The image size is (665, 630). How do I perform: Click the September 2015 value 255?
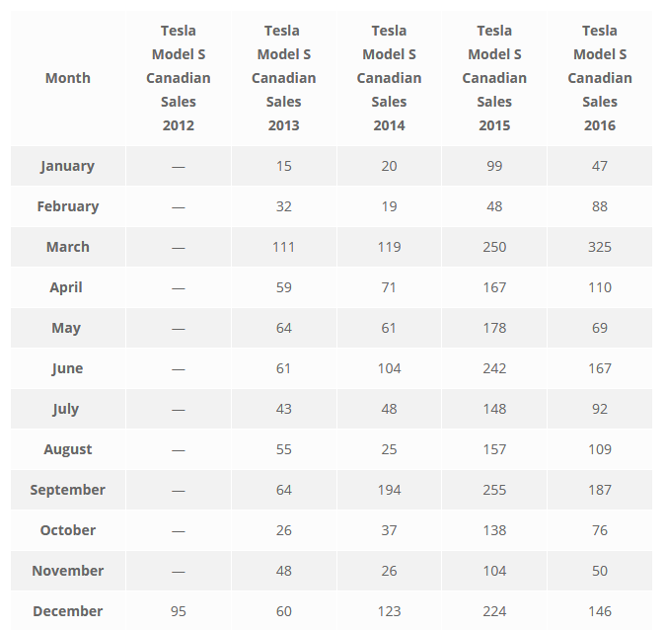(x=494, y=490)
